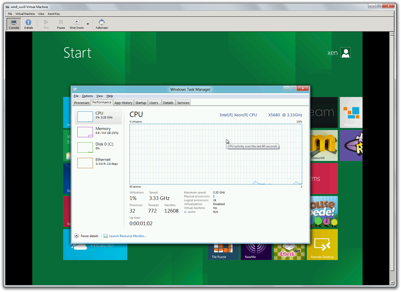This screenshot has width=401, height=292.
Task: Open the NearMe app tile
Action: (256, 252)
